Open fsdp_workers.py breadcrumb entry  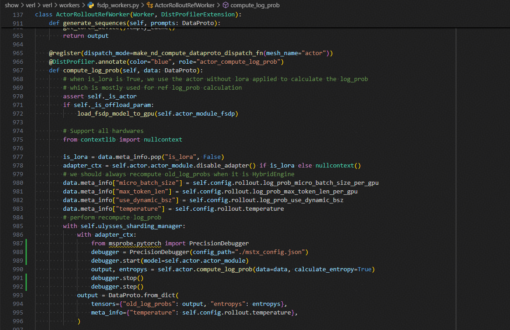pyautogui.click(x=118, y=5)
